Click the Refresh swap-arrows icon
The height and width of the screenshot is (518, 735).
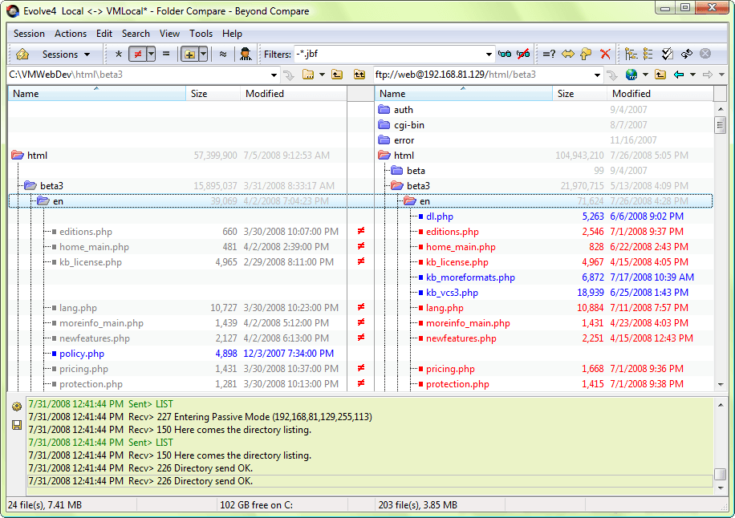pyautogui.click(x=687, y=55)
